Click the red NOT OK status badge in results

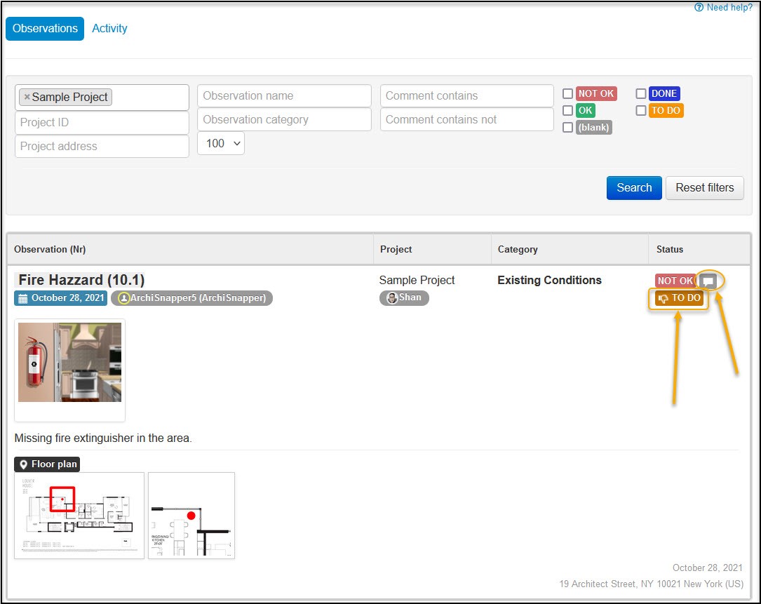pos(675,281)
